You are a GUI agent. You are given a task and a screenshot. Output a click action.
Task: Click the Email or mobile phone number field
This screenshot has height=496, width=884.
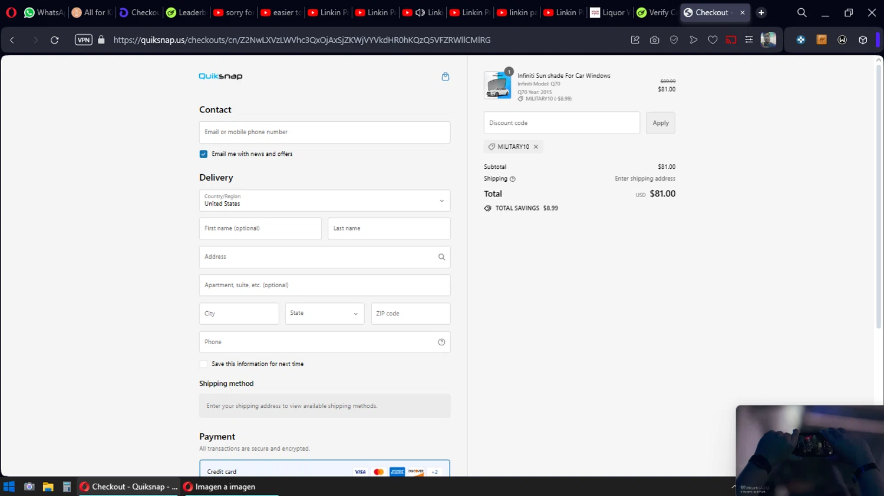pyautogui.click(x=325, y=132)
